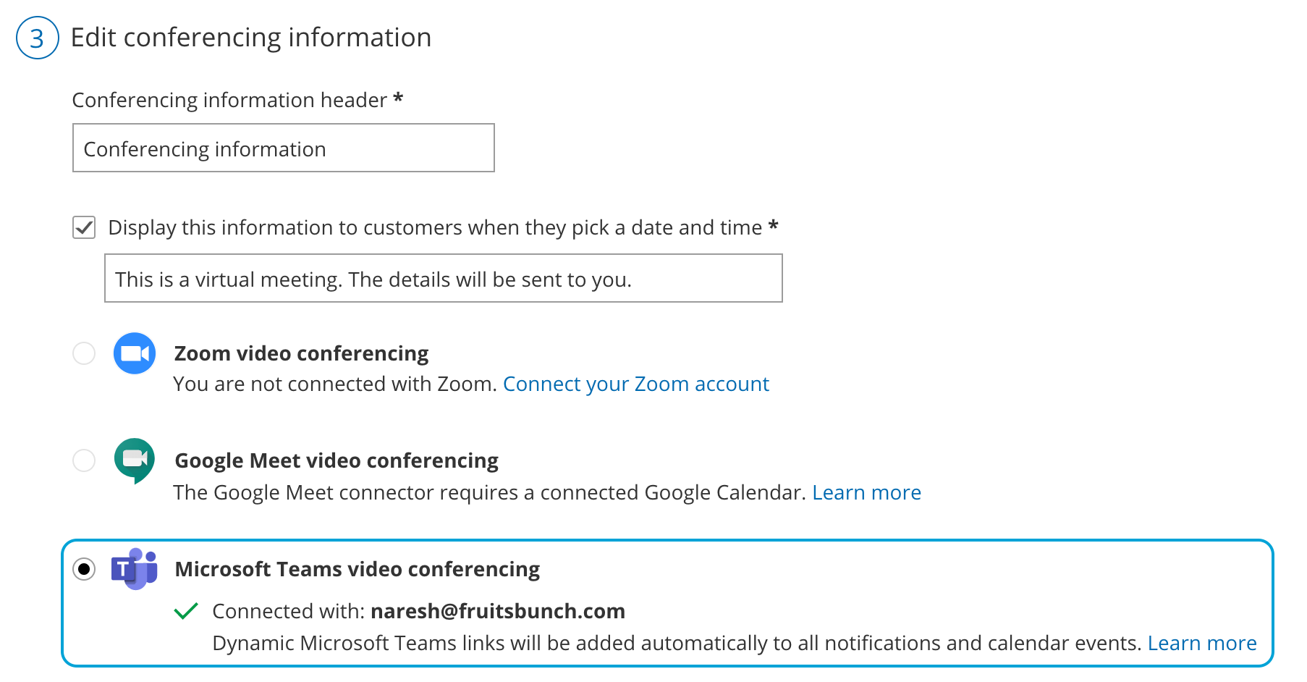Click the Google Meet logo icon
Screen dimensions: 1307x682
point(135,460)
